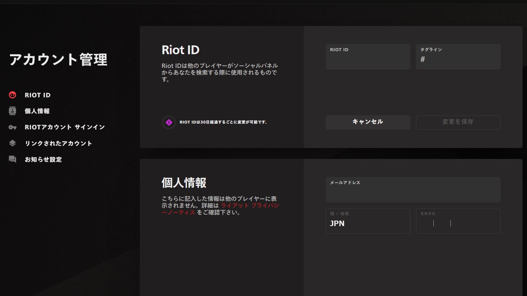Viewport: 527px width, 296px height.
Task: Click the key icon for RIOTアカウント サインイン
Action: pyautogui.click(x=12, y=127)
